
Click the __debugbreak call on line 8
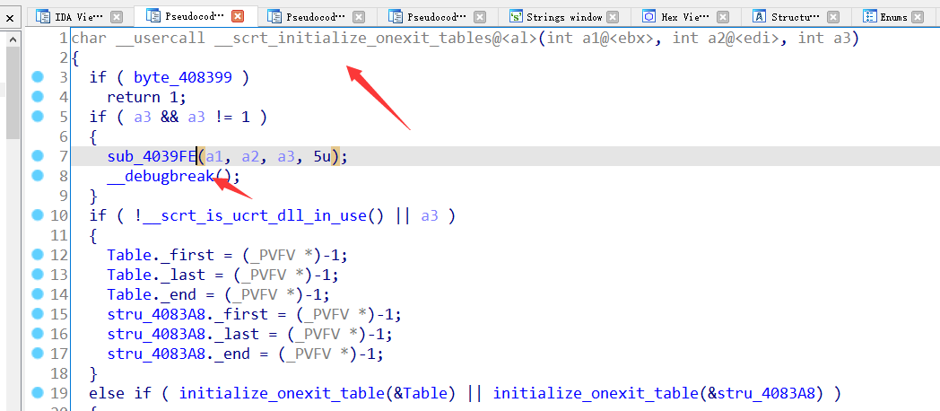click(x=161, y=177)
